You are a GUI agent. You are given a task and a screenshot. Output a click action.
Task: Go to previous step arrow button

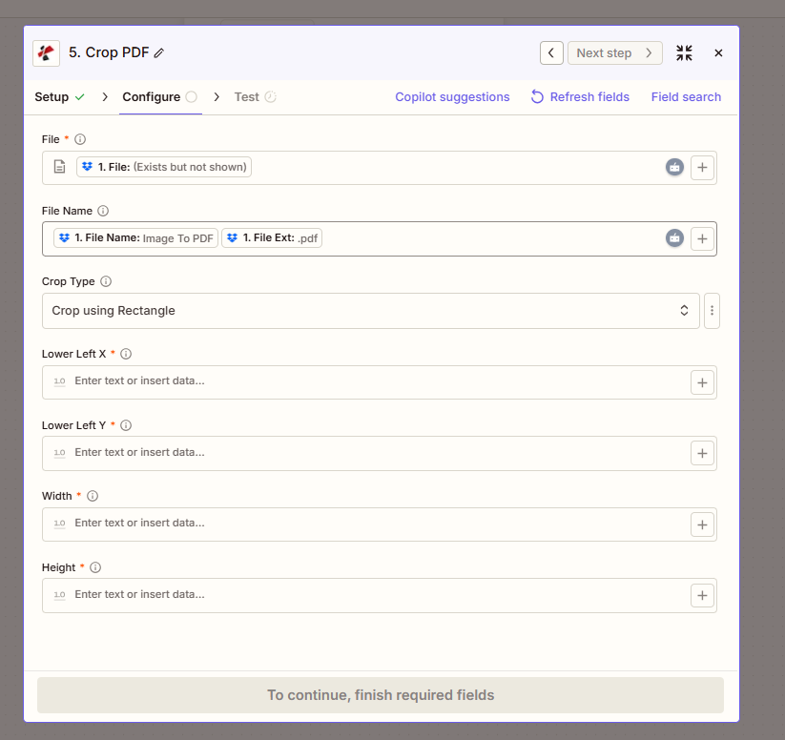point(551,53)
